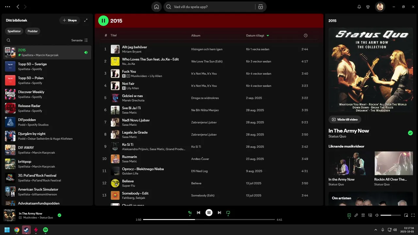Open Connect to a device icon
This screenshot has width=418, height=235.
(x=370, y=215)
